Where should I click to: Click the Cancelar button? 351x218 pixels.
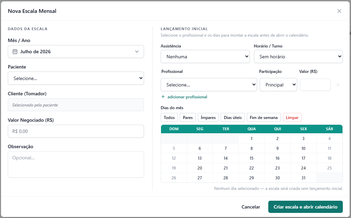click(251, 207)
